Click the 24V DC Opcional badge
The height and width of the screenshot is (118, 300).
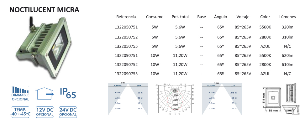click(68, 112)
